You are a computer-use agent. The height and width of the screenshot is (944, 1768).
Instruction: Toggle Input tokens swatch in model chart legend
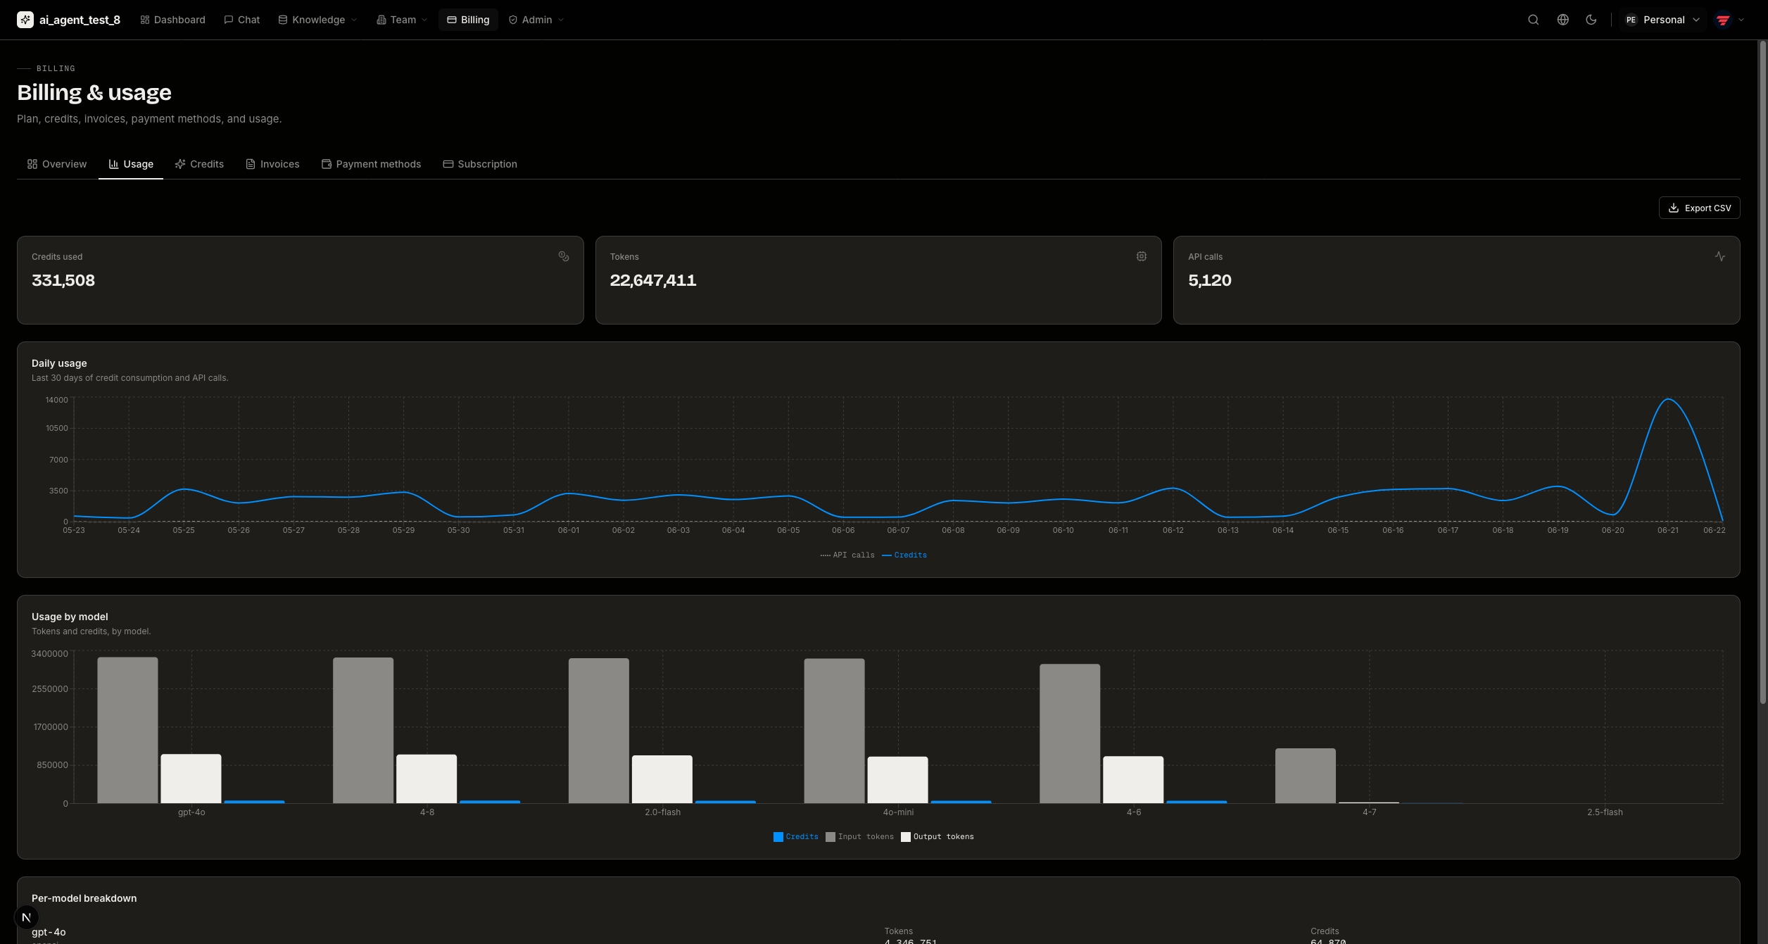click(x=830, y=837)
